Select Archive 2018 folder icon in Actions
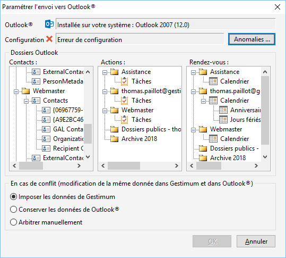This screenshot has width=286, height=258. (x=115, y=139)
